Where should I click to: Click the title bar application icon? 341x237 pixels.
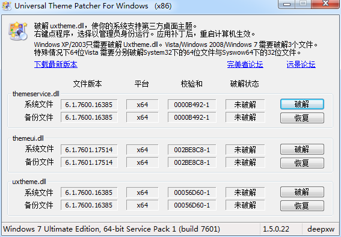click(x=7, y=5)
